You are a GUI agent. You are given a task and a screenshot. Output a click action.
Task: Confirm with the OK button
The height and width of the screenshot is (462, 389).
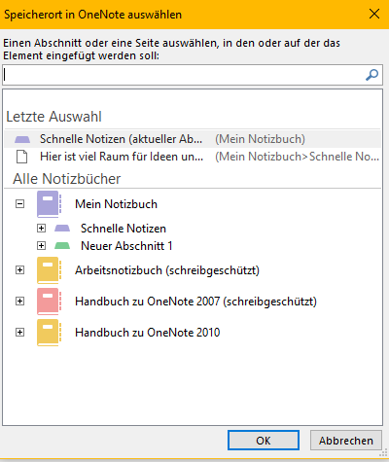(264, 441)
